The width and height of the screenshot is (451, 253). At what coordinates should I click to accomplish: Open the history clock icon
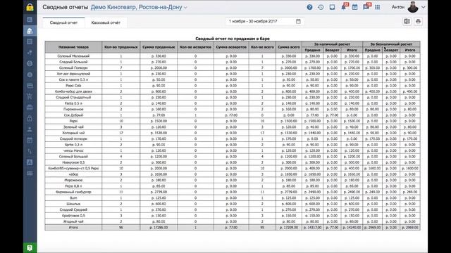point(321,7)
